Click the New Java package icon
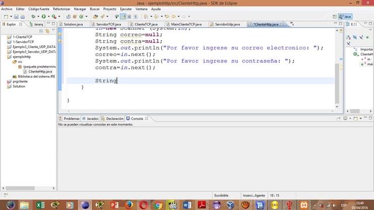The height and width of the screenshot is (210, 374). 75,16
